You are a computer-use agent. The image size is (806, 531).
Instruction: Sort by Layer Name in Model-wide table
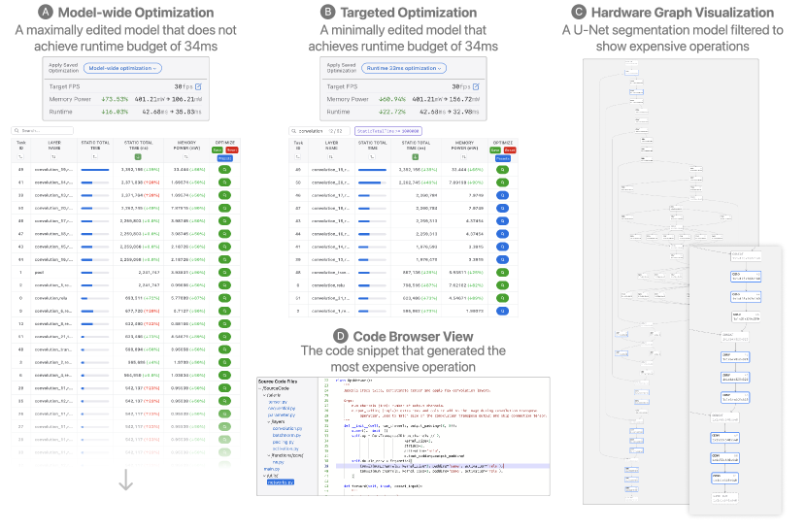(x=53, y=157)
